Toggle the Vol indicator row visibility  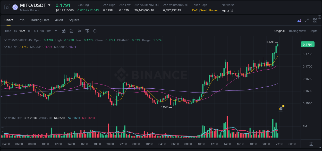[x=6, y=118]
